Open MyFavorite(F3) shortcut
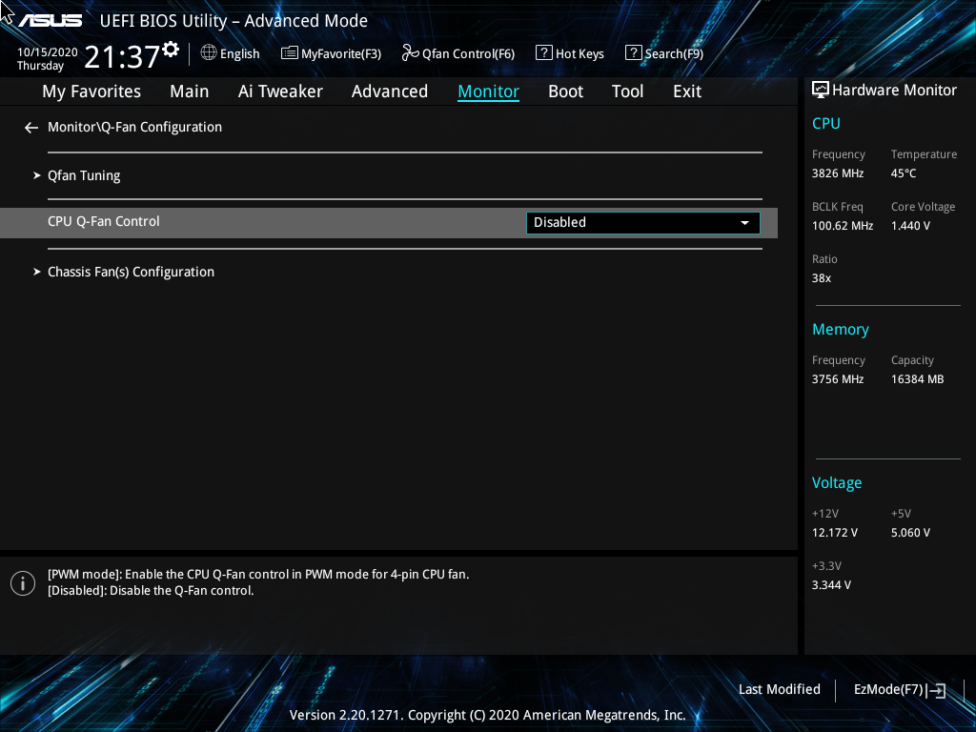 pyautogui.click(x=331, y=53)
